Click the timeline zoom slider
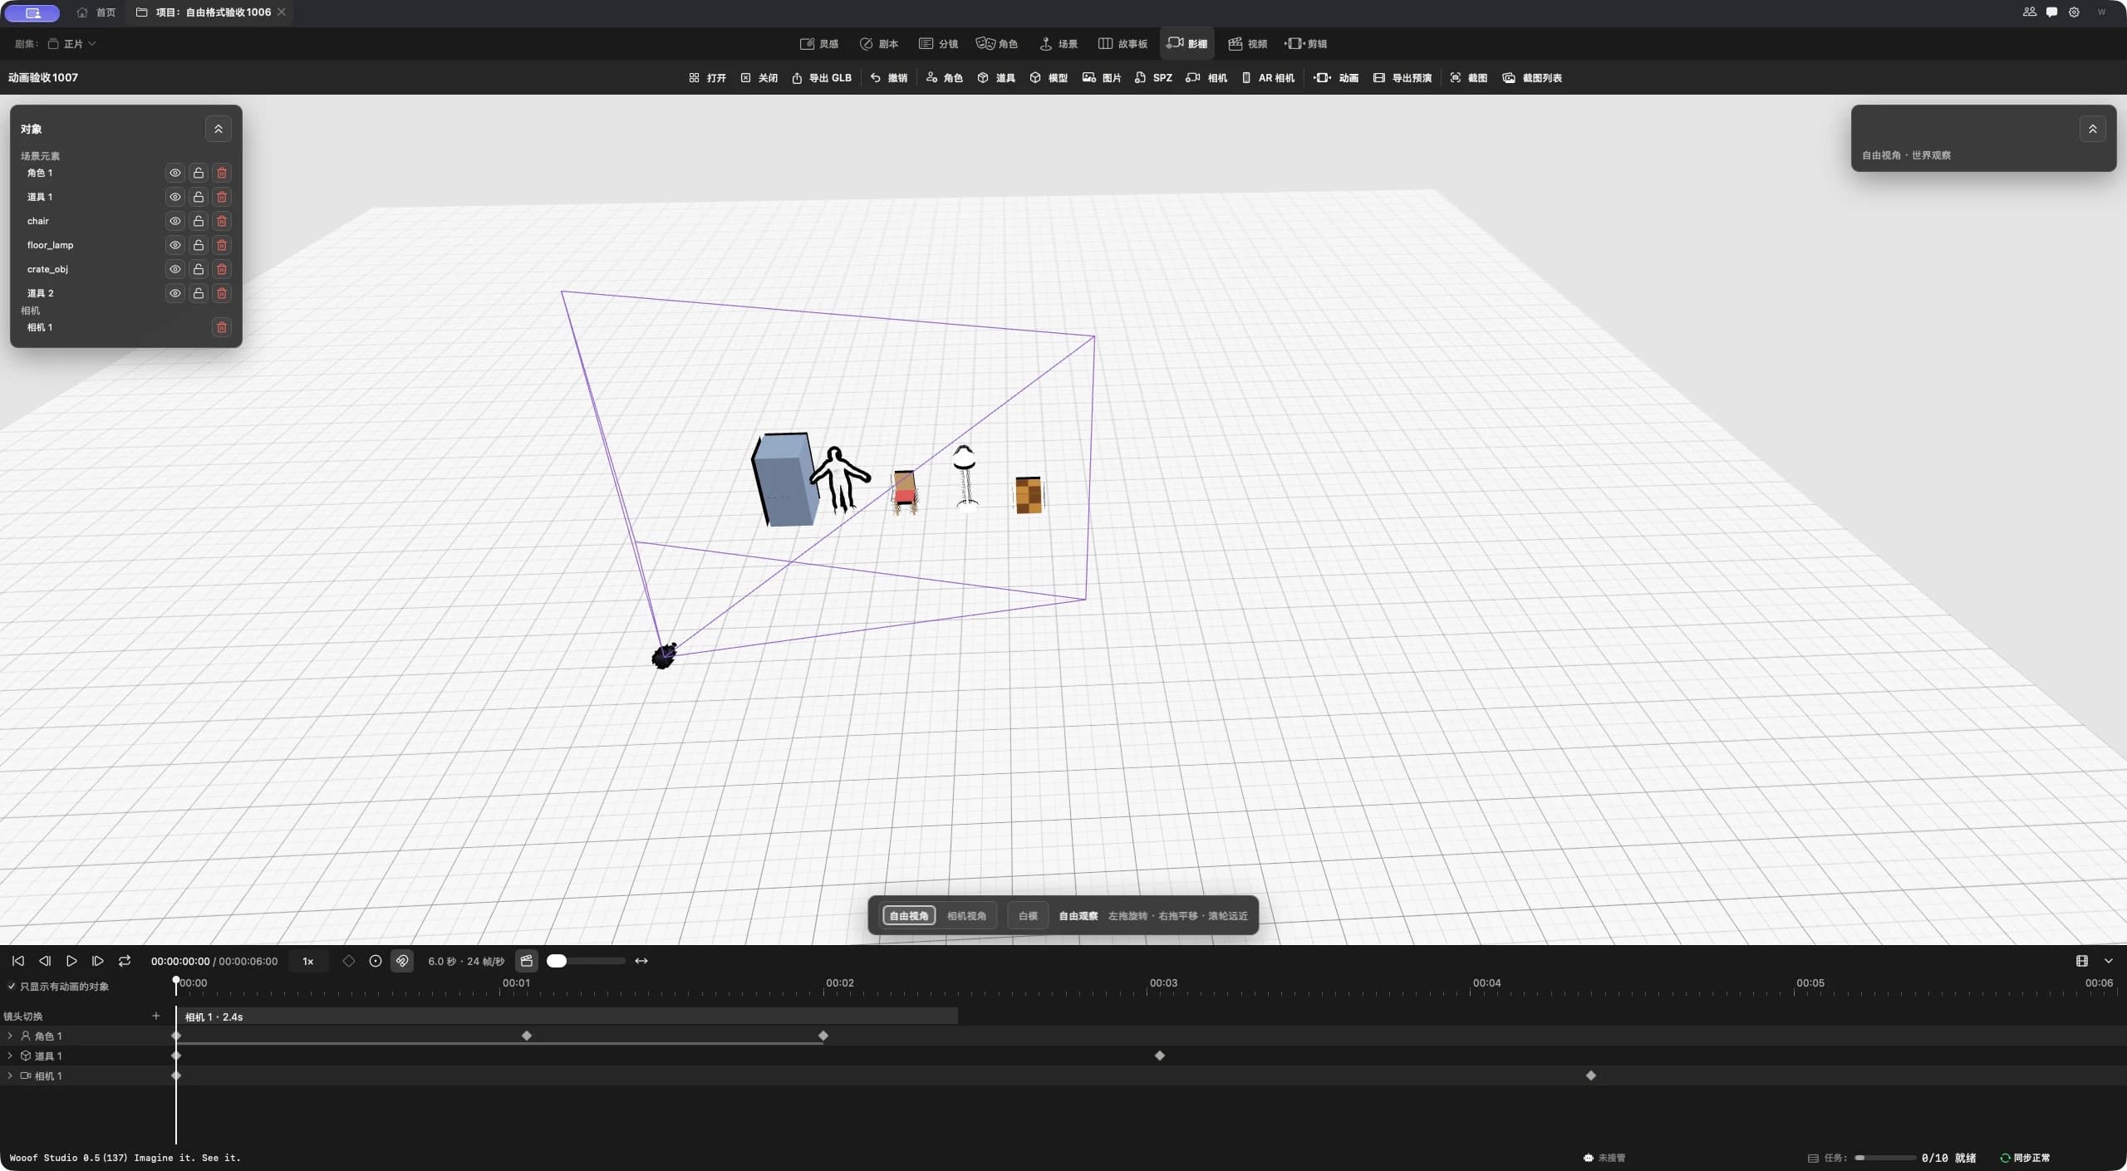This screenshot has height=1171, width=2127. (586, 961)
